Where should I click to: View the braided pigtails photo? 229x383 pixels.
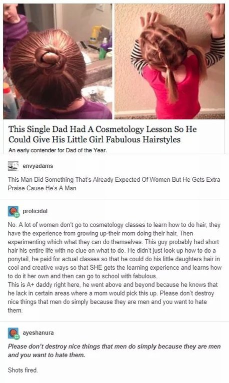click(x=169, y=61)
